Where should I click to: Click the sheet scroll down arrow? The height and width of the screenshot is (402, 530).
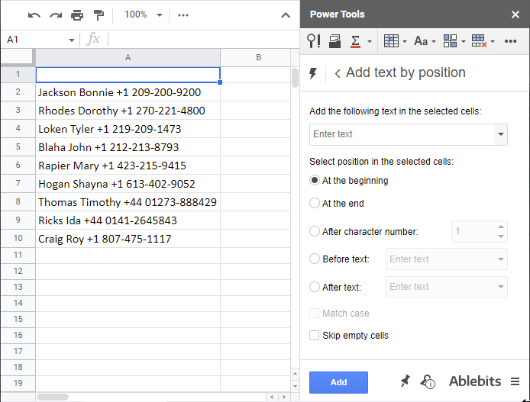click(x=295, y=386)
